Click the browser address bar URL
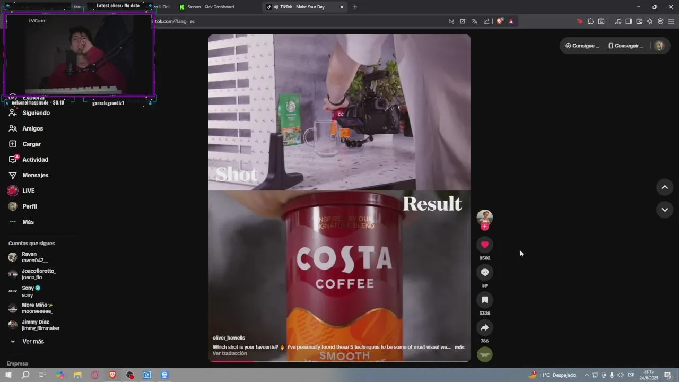679x382 pixels. (175, 21)
